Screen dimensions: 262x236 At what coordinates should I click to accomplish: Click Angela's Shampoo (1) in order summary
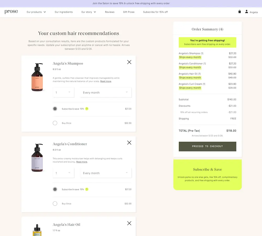(x=191, y=53)
